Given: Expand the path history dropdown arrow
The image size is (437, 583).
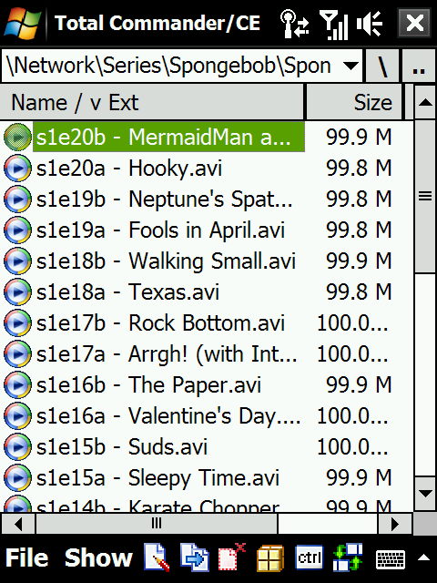Looking at the screenshot, I should (x=351, y=66).
